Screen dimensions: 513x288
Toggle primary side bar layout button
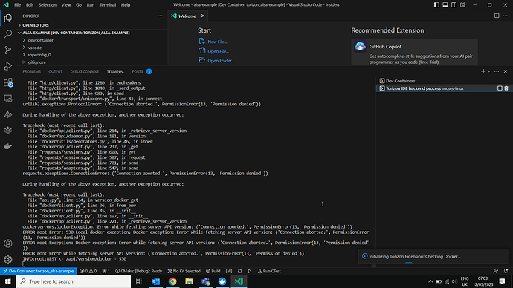tap(436, 5)
